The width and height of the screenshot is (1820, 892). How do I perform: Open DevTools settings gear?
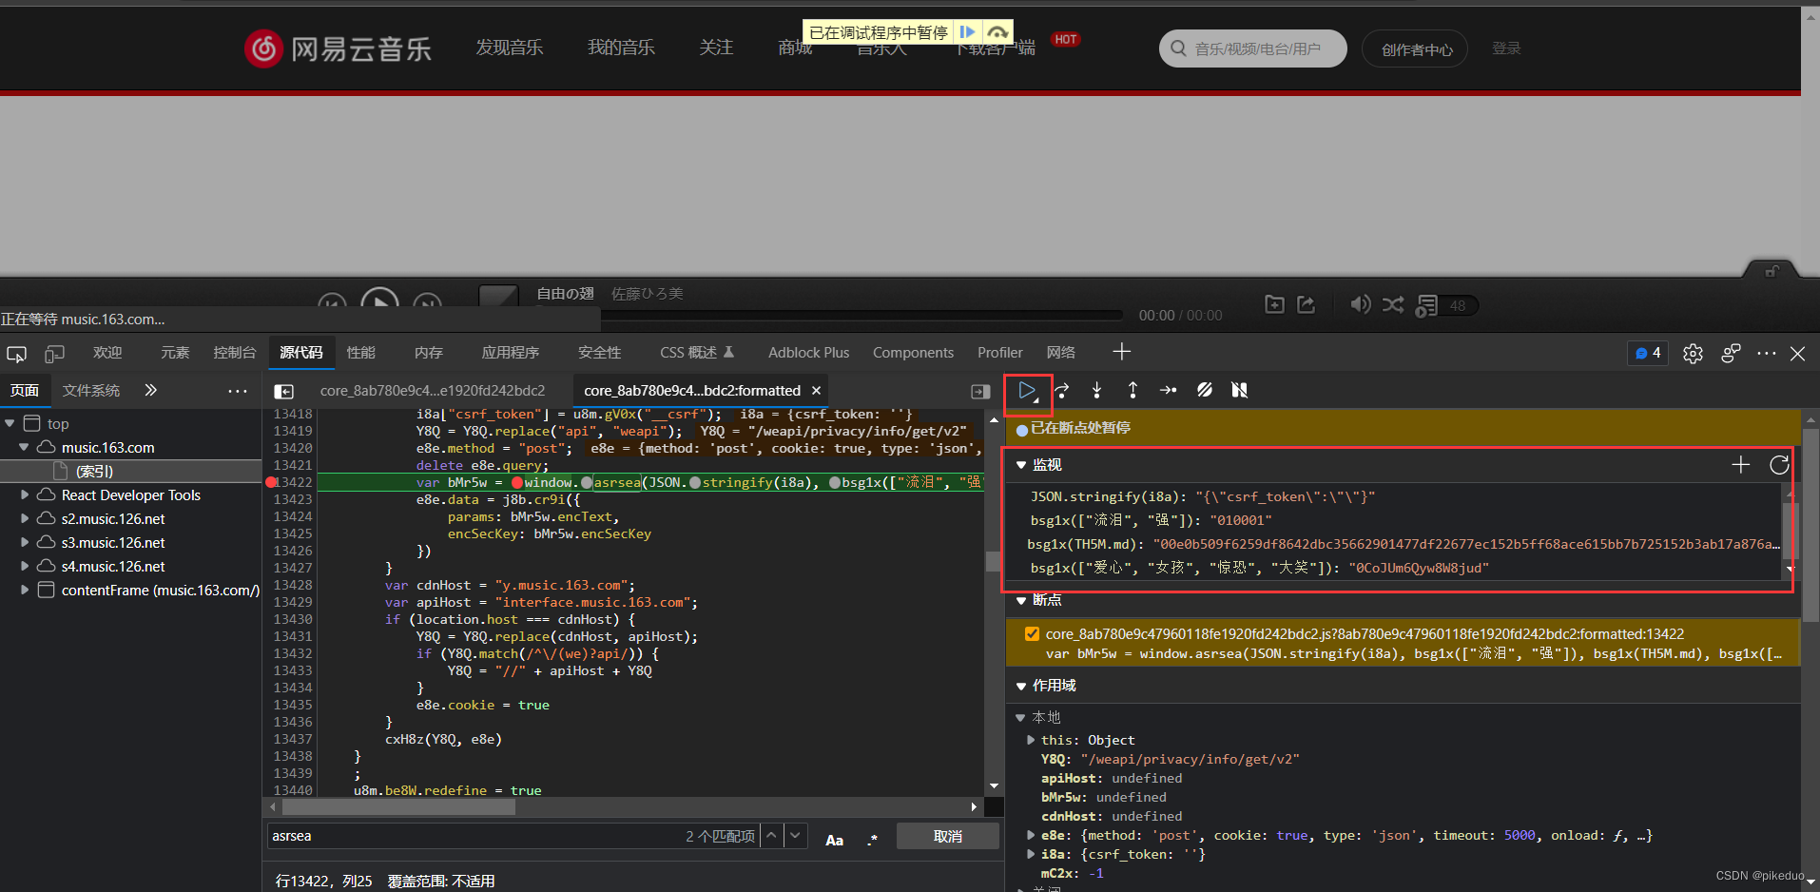coord(1693,353)
